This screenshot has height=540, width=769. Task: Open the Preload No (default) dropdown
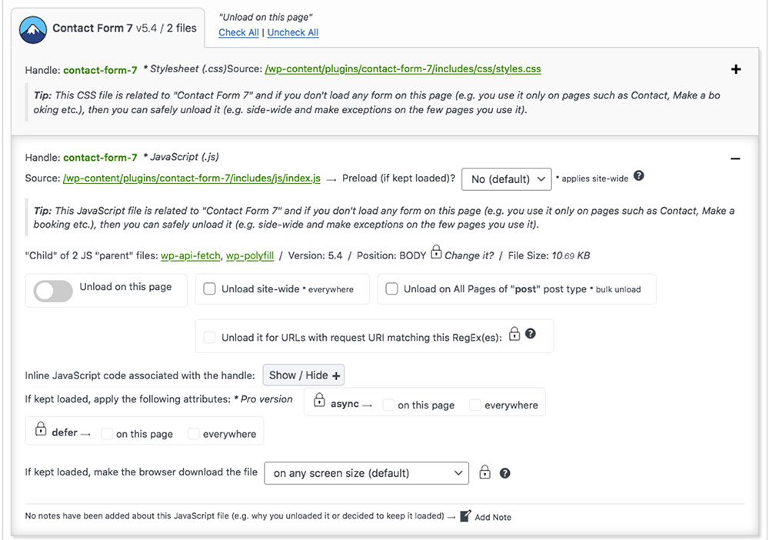coord(507,179)
